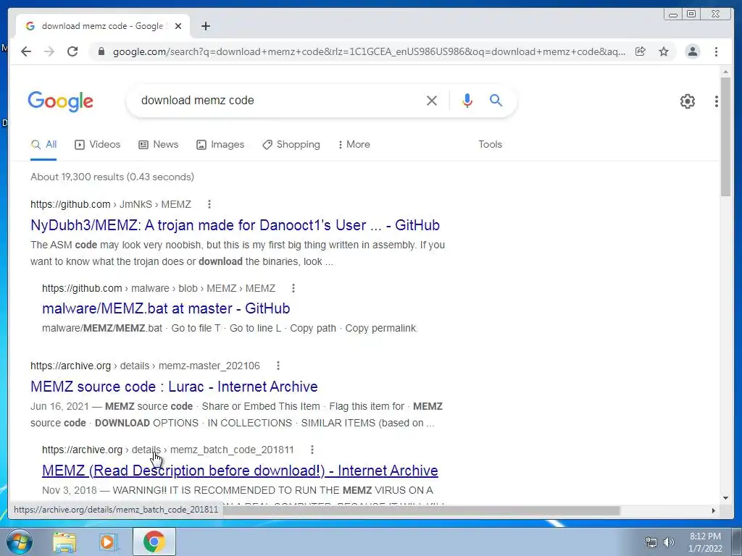The height and width of the screenshot is (556, 742).
Task: Open options for the github.com malware blob result
Action: [x=293, y=288]
